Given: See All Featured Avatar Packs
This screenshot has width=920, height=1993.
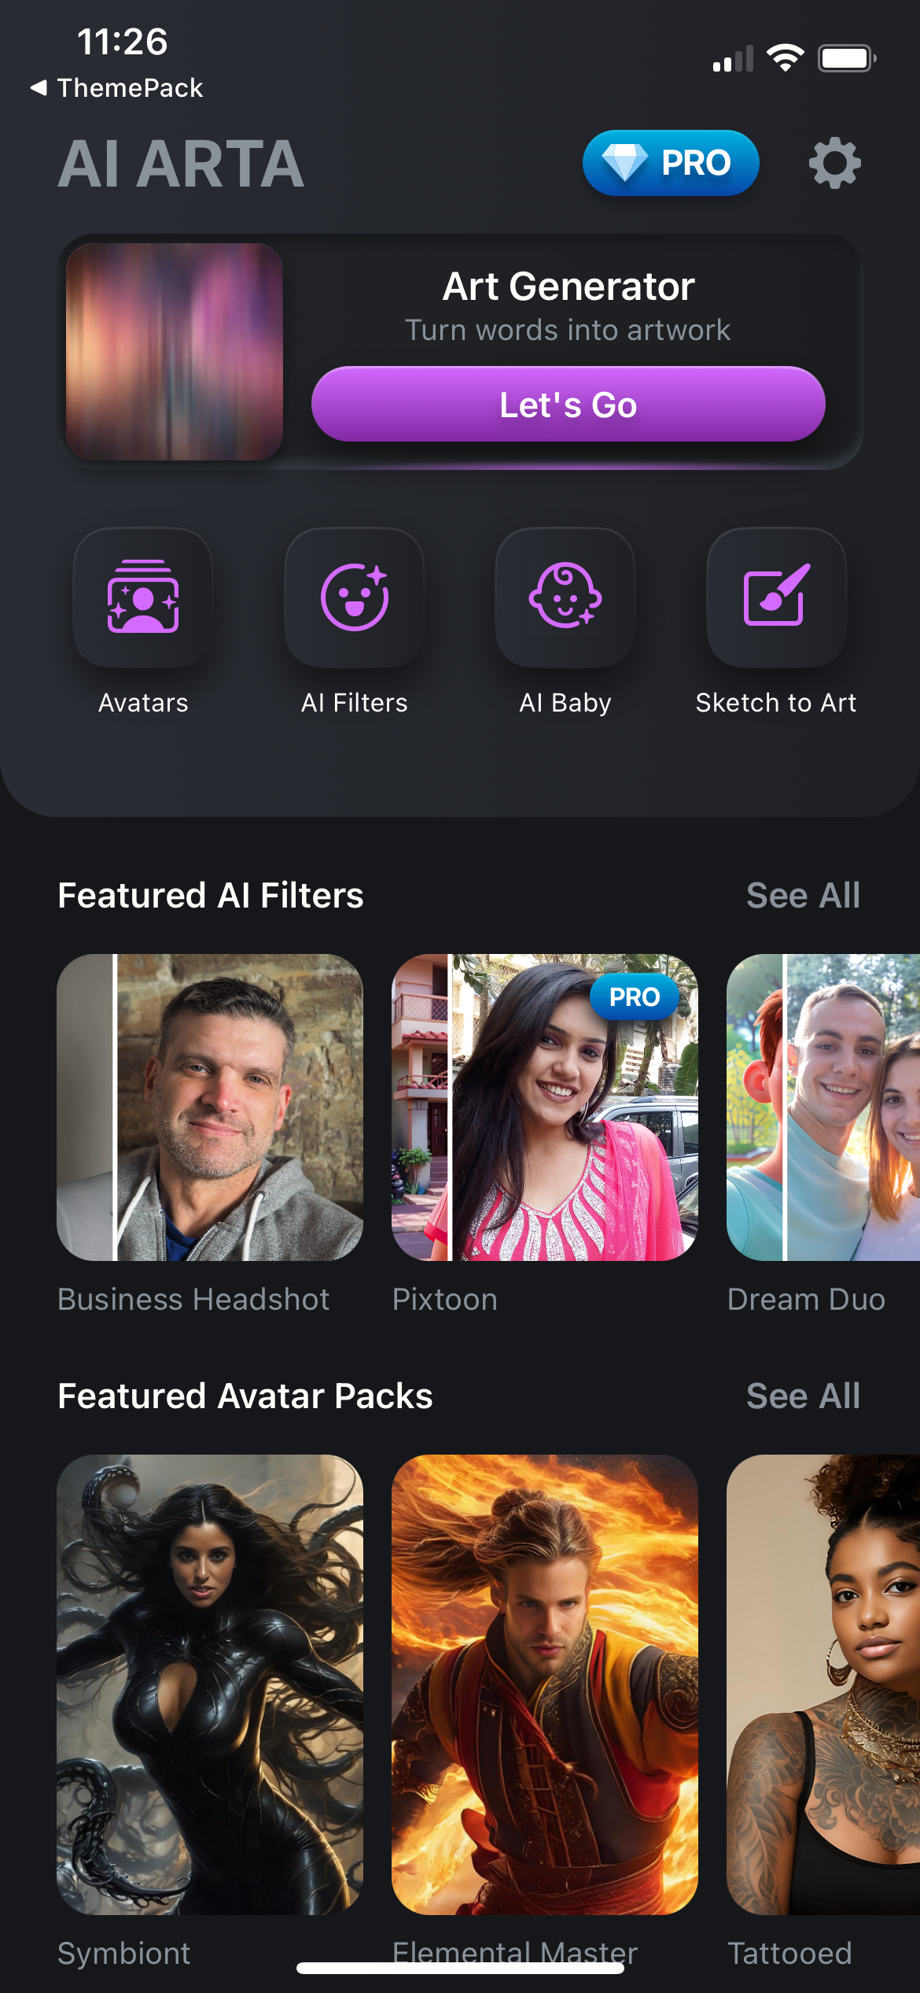Looking at the screenshot, I should [803, 1395].
